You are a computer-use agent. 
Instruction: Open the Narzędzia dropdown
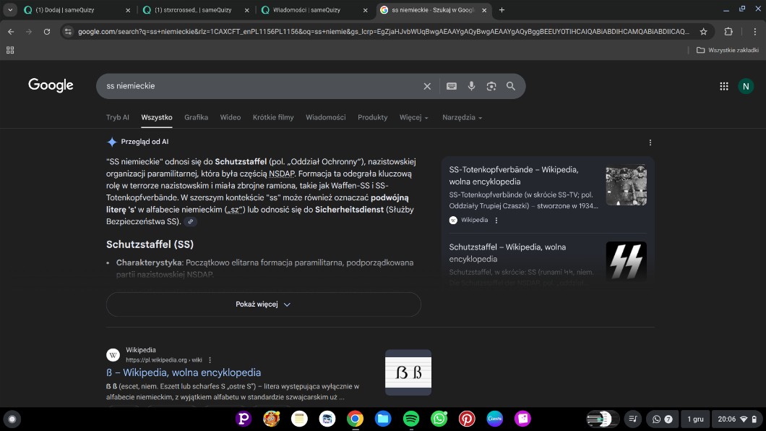click(x=462, y=117)
